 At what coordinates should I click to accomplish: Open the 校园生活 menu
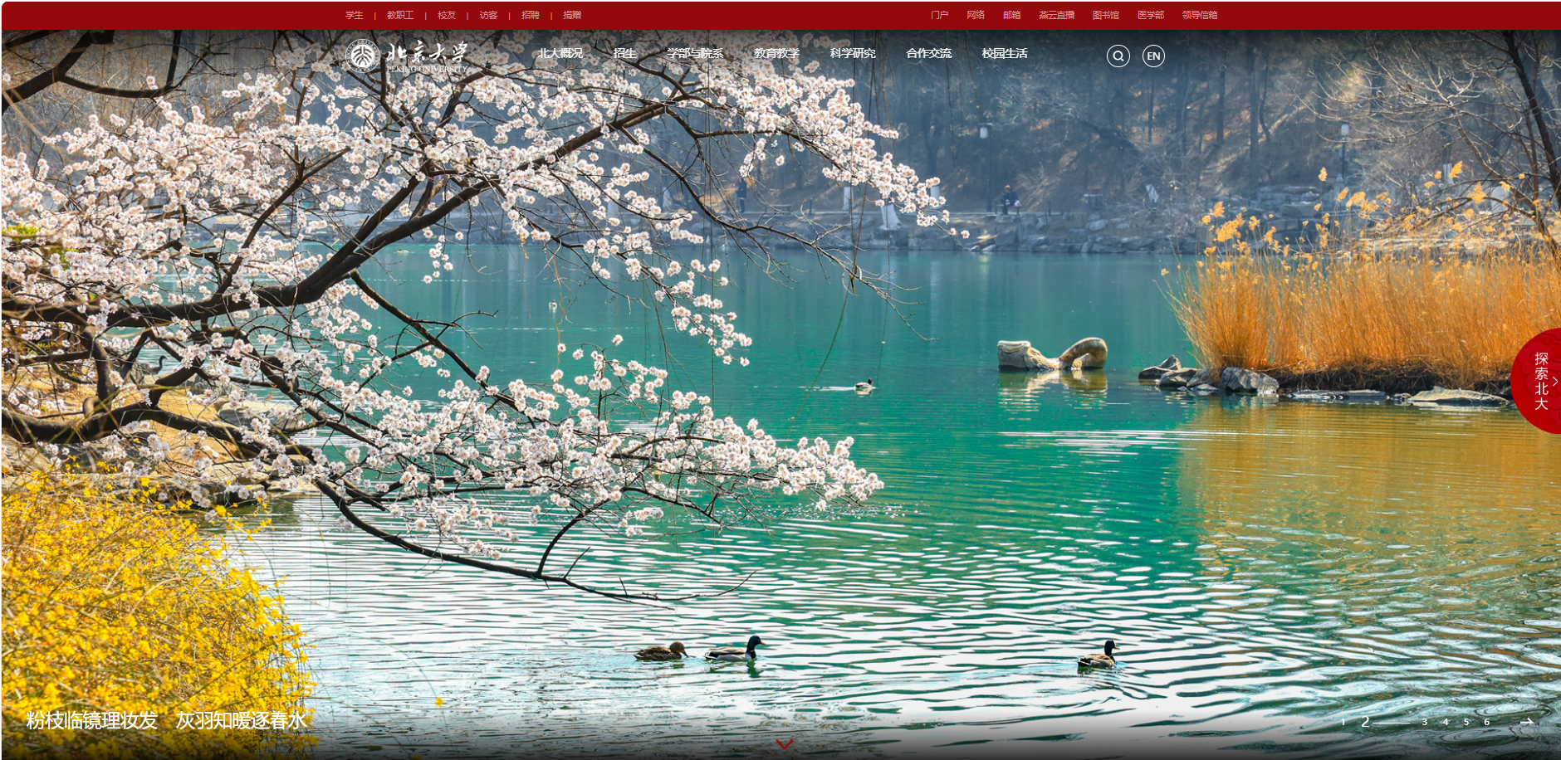pyautogui.click(x=1005, y=53)
